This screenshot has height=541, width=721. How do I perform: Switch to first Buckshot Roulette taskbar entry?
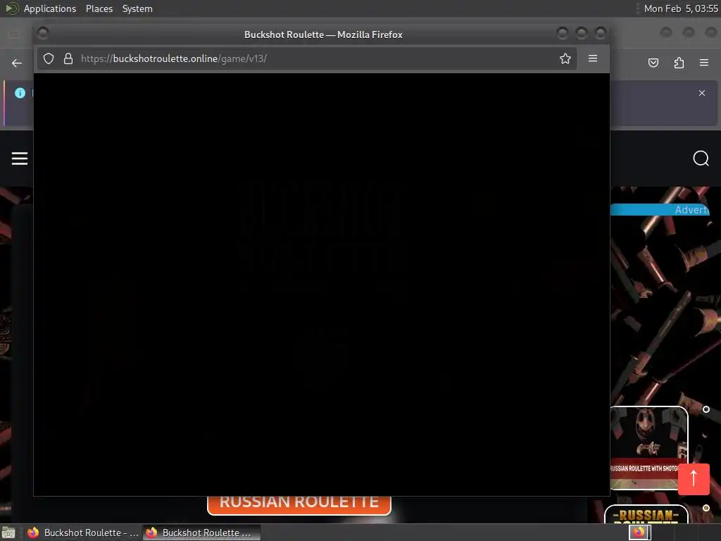click(x=83, y=533)
